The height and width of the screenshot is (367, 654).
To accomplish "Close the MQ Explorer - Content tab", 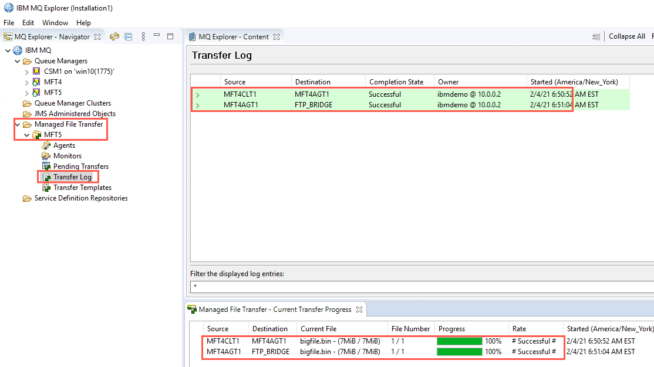I will pyautogui.click(x=277, y=37).
